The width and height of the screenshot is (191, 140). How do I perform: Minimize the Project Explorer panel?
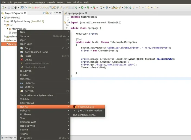(x=57, y=13)
